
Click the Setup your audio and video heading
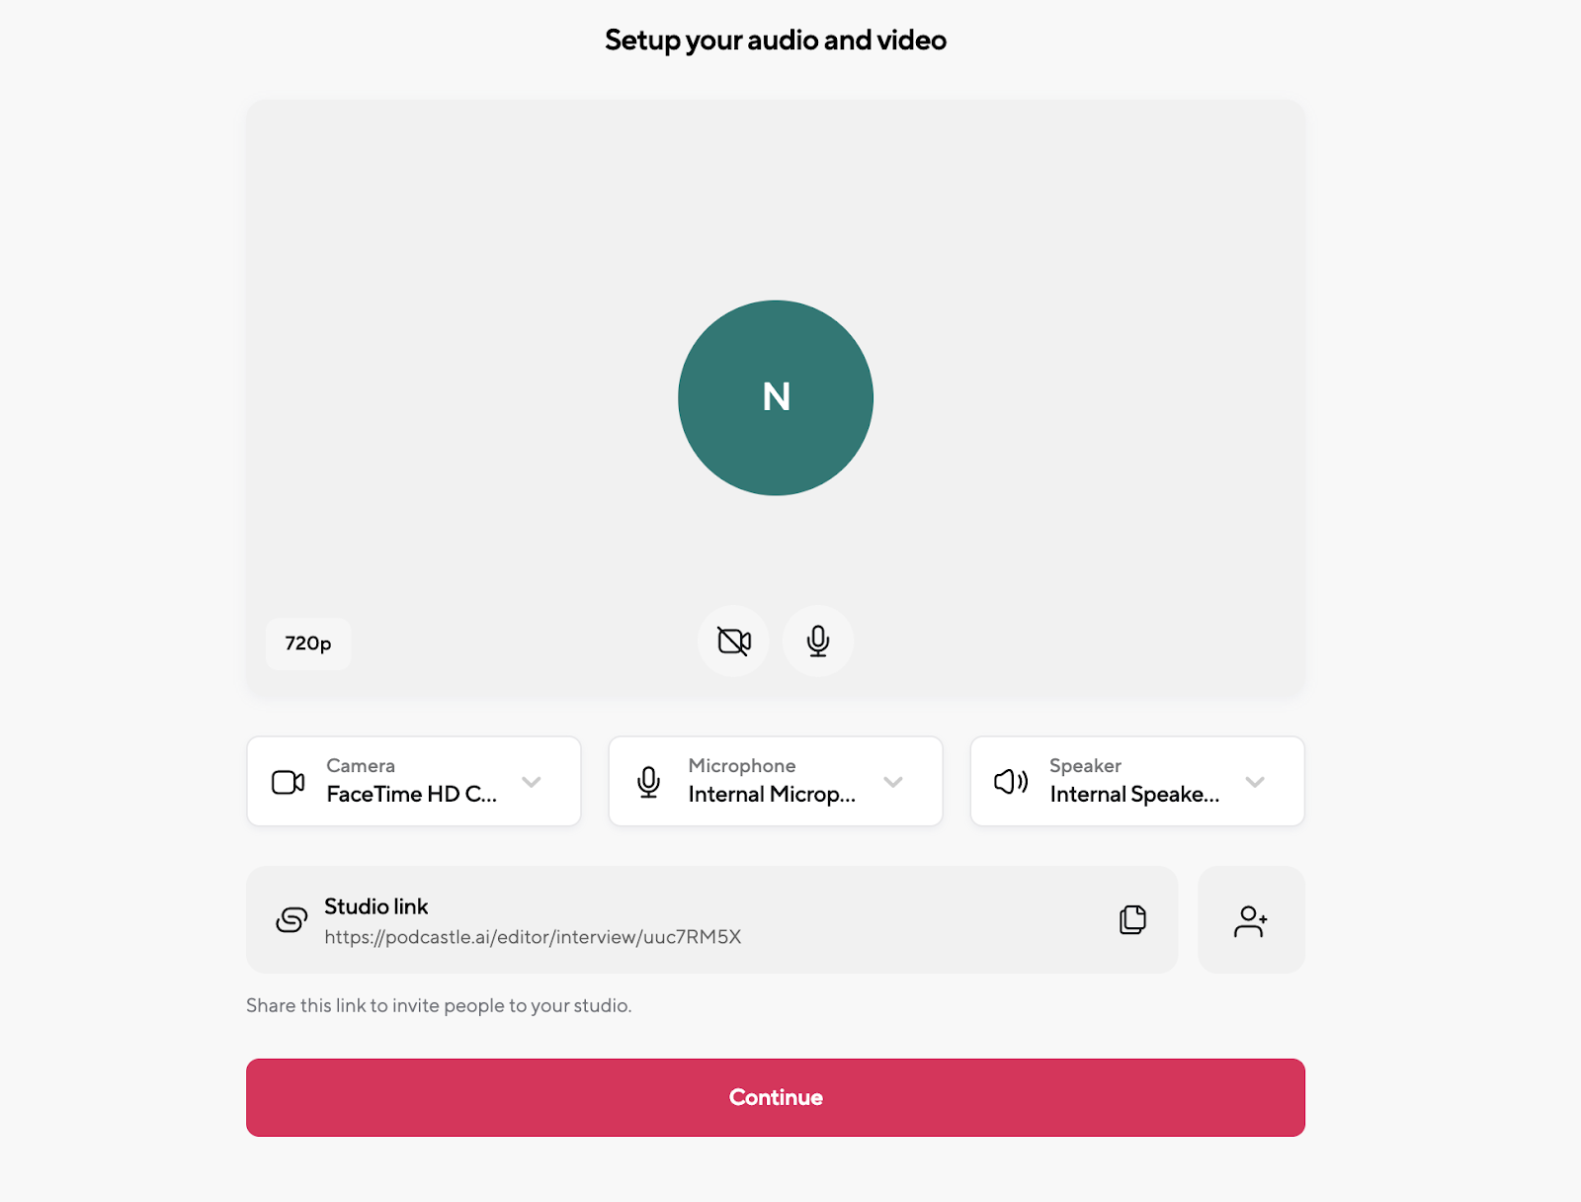tap(776, 41)
